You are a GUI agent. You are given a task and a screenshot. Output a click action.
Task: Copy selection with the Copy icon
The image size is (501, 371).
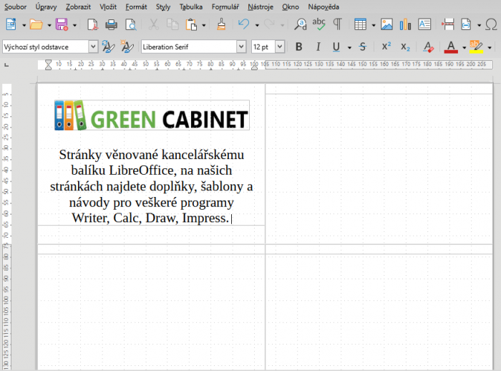[x=172, y=24]
